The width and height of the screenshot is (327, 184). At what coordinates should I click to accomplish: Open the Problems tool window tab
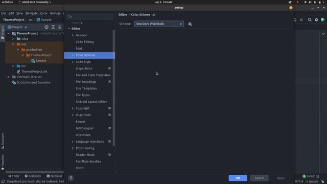(33, 176)
